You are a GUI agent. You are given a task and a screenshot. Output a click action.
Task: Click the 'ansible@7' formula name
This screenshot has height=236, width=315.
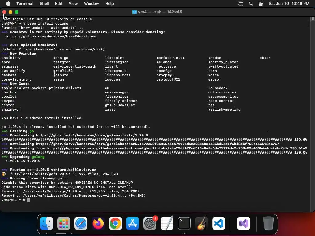[11, 58]
